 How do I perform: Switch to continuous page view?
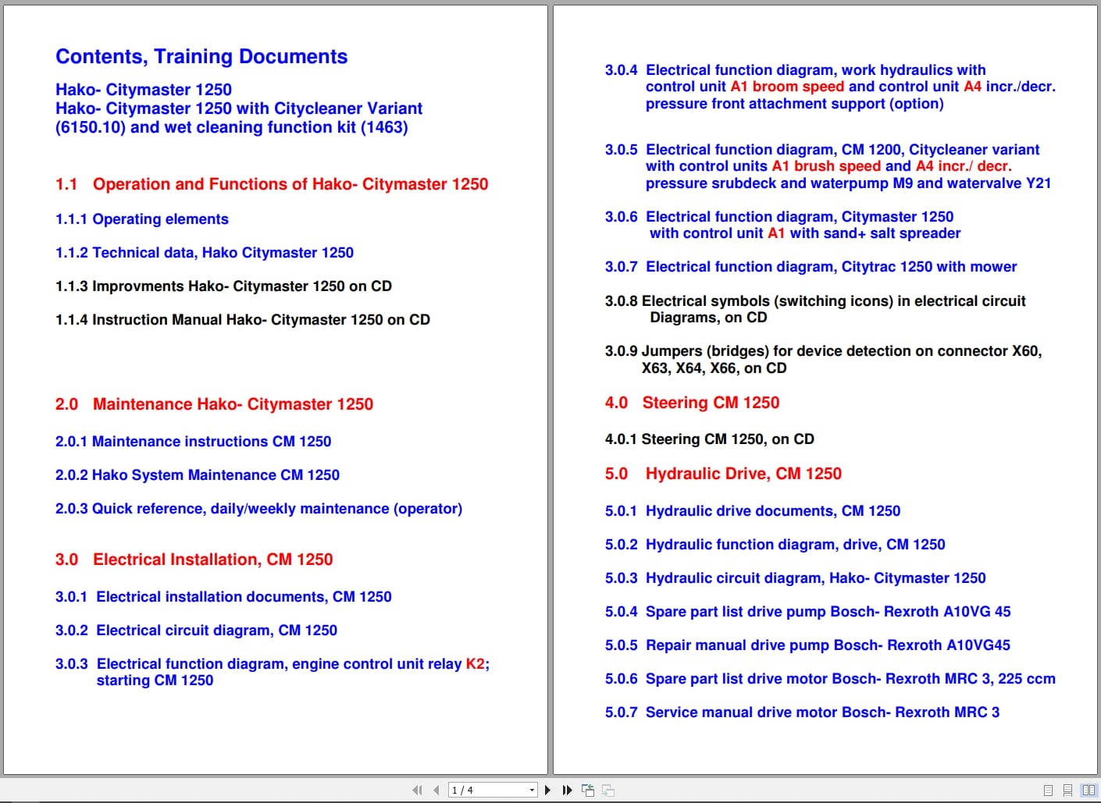click(1067, 790)
